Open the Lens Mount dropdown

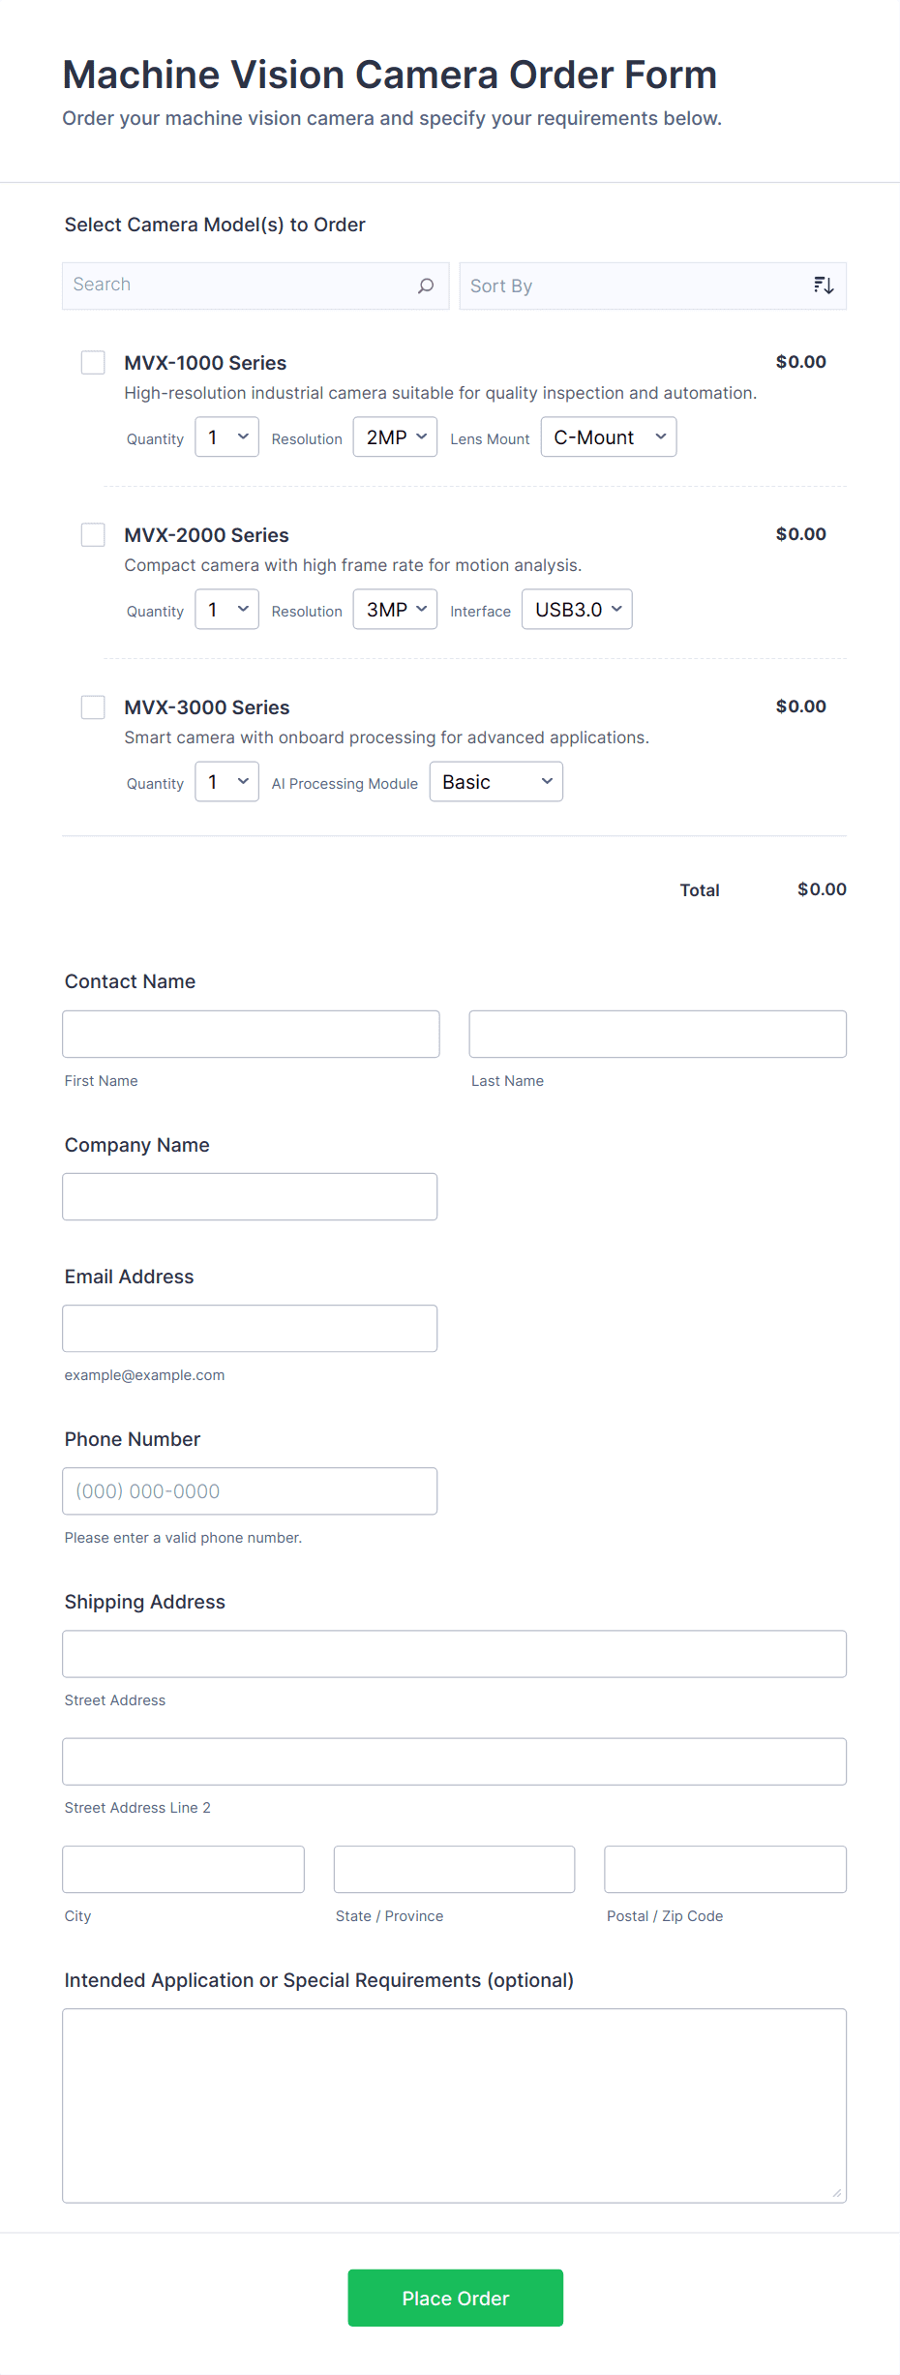[608, 437]
